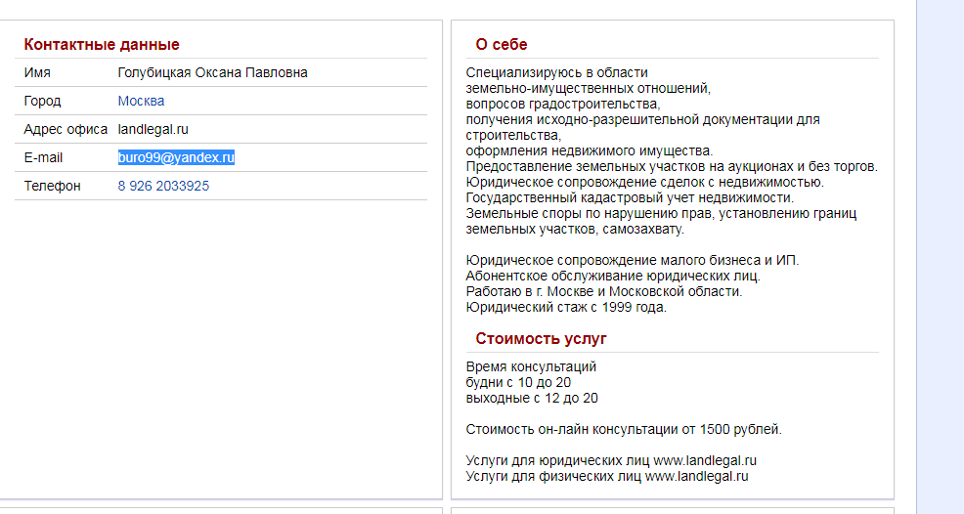Click the Имя field label
This screenshot has width=964, height=514.
[x=37, y=72]
